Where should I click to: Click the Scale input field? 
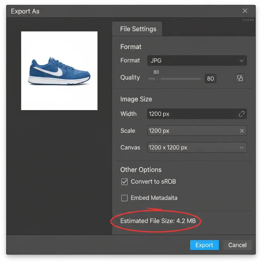click(192, 131)
